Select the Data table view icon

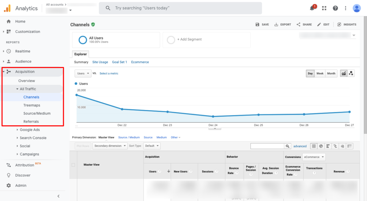pyautogui.click(x=314, y=146)
